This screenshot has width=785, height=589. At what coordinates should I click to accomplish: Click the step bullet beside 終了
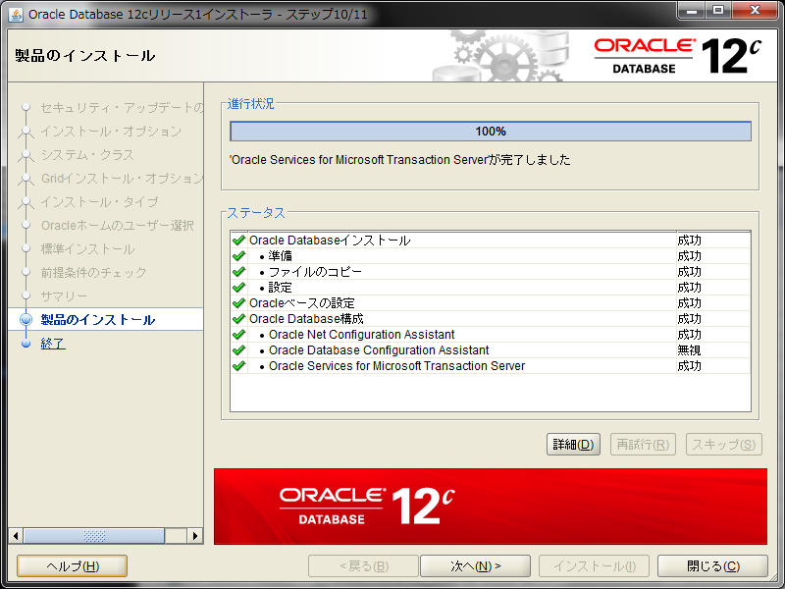point(26,343)
